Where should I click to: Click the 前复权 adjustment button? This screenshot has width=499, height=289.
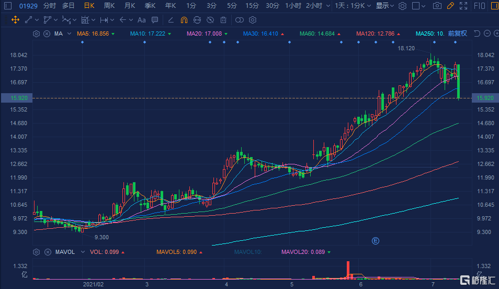pos(457,34)
